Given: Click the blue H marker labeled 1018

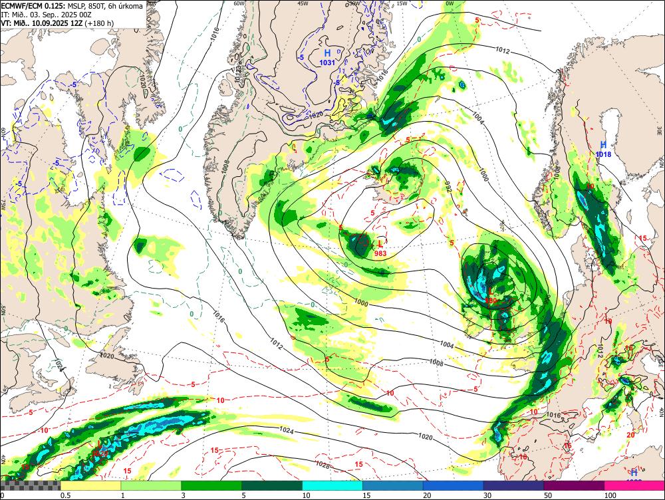Looking at the screenshot, I should pos(603,146).
